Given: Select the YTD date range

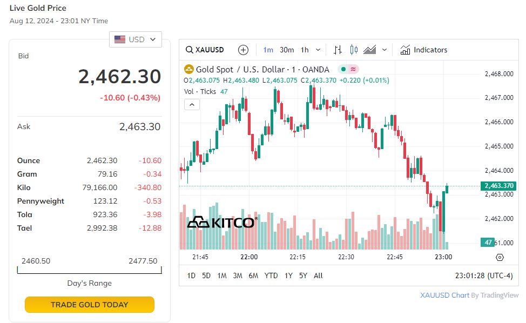Looking at the screenshot, I should click(271, 275).
